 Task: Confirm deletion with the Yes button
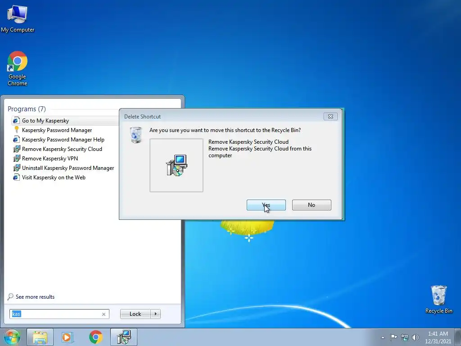tap(266, 205)
